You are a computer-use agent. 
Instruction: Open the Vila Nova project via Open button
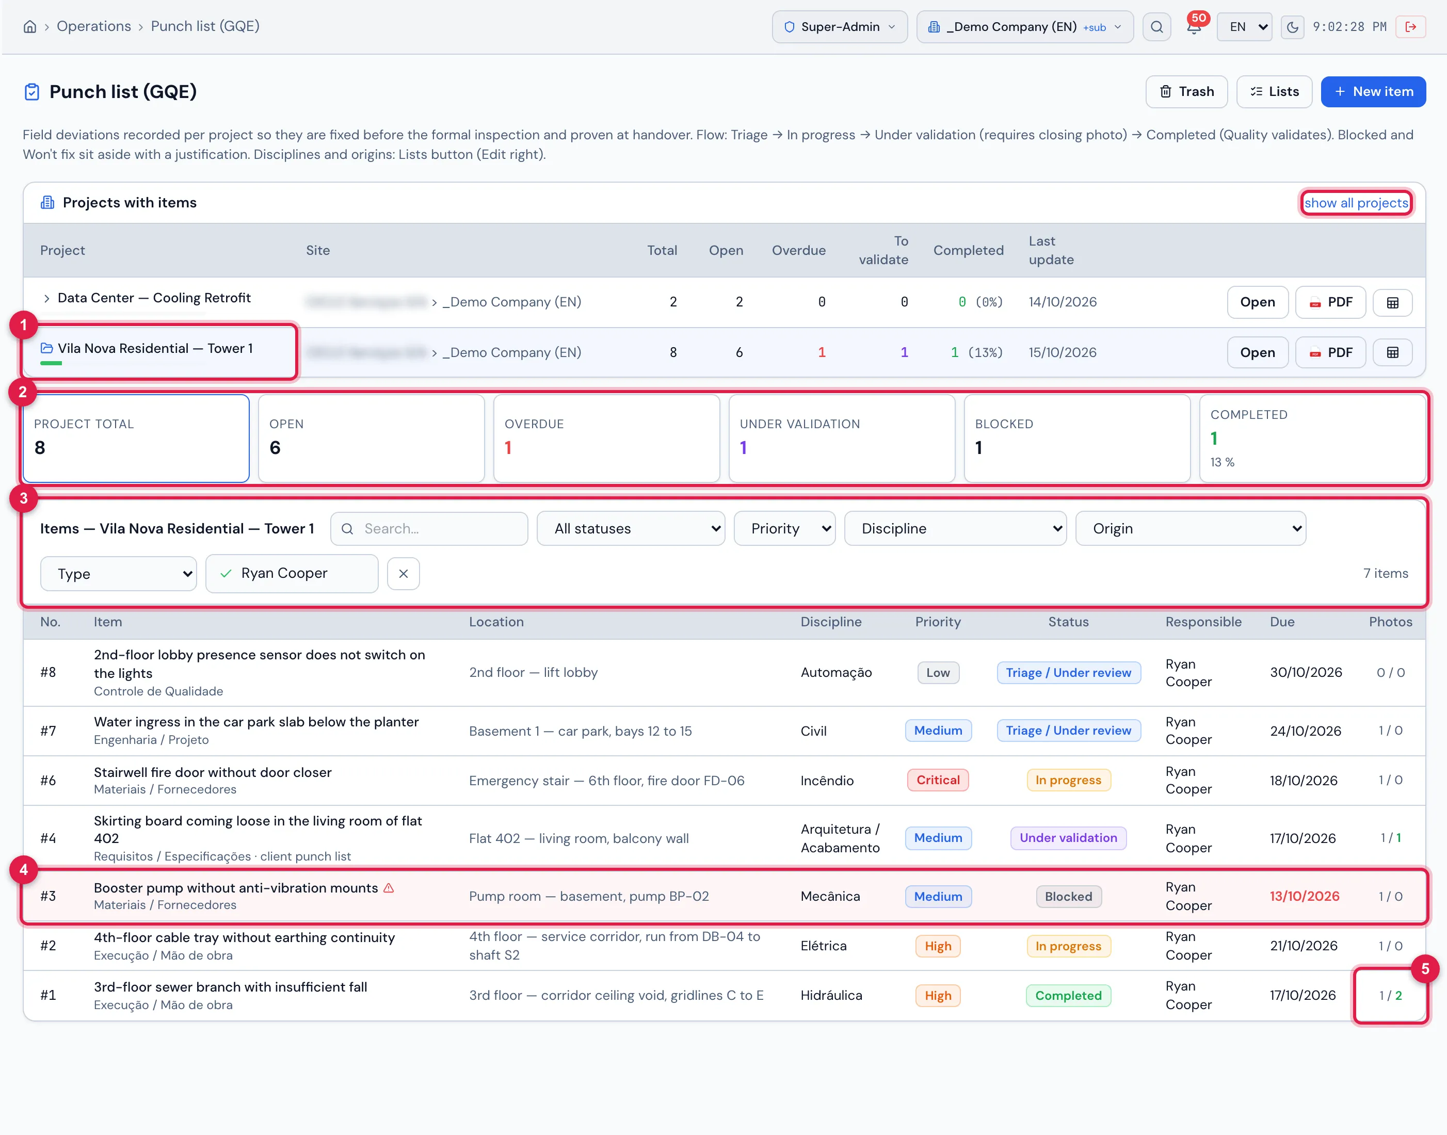point(1258,353)
